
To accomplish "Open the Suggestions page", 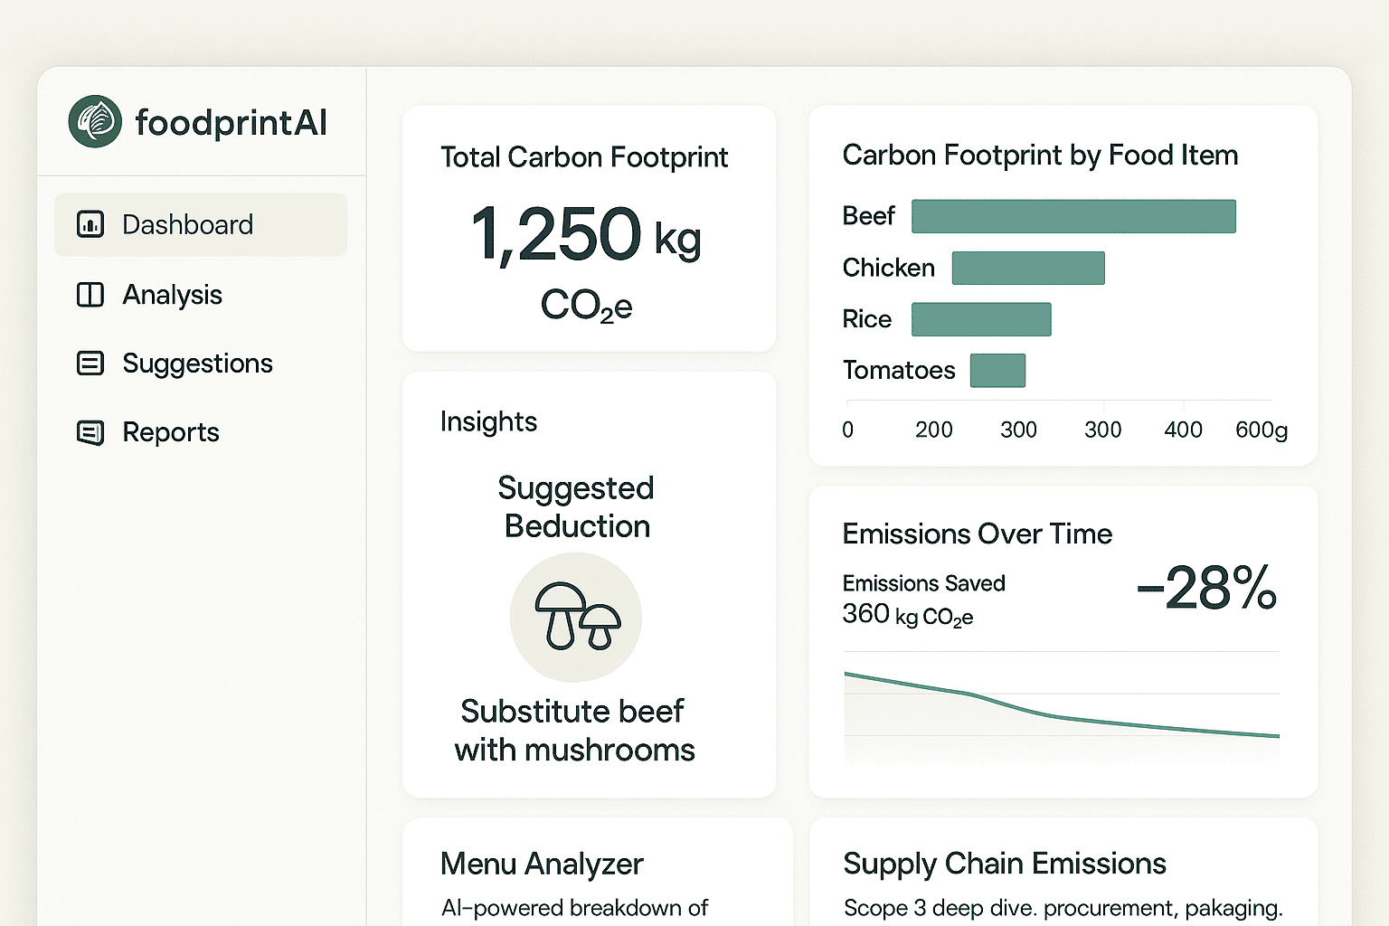I will tap(197, 364).
